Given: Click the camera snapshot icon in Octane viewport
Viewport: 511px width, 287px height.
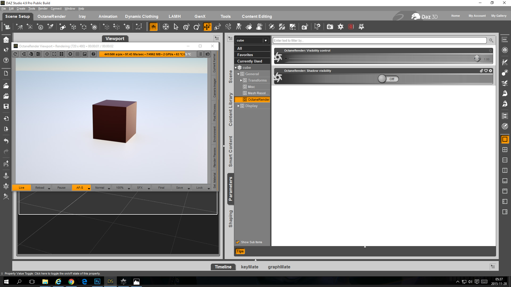Looking at the screenshot, I should coord(208,54).
